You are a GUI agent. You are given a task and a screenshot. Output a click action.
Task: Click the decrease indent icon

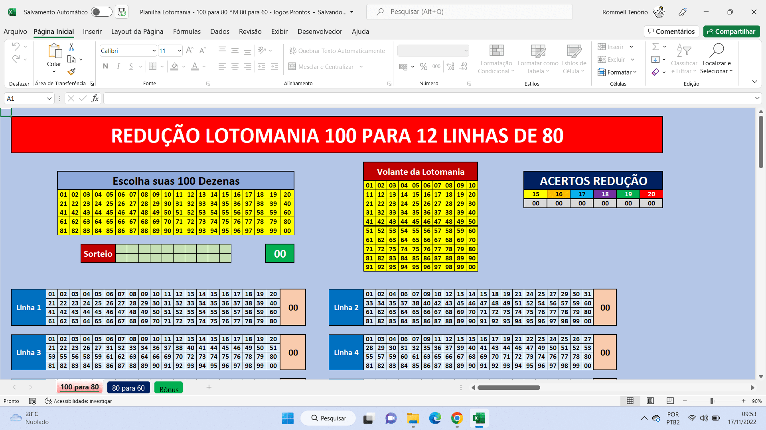262,66
